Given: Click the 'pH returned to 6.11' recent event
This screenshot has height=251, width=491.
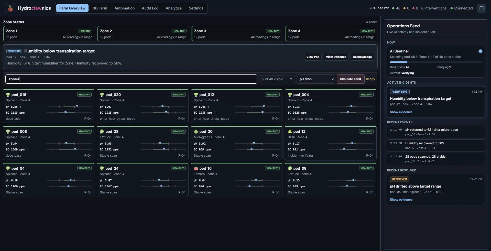Looking at the screenshot, I should 436,132.
